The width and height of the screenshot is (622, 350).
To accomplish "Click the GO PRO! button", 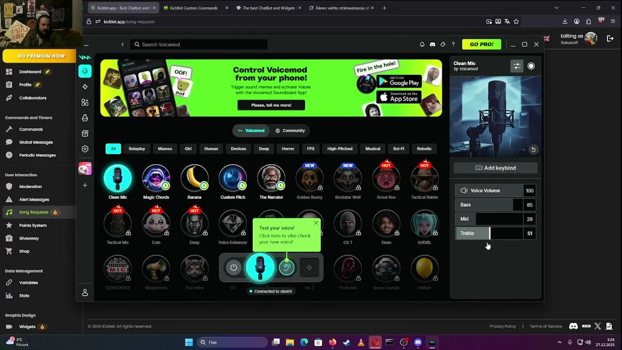I will click(x=482, y=44).
